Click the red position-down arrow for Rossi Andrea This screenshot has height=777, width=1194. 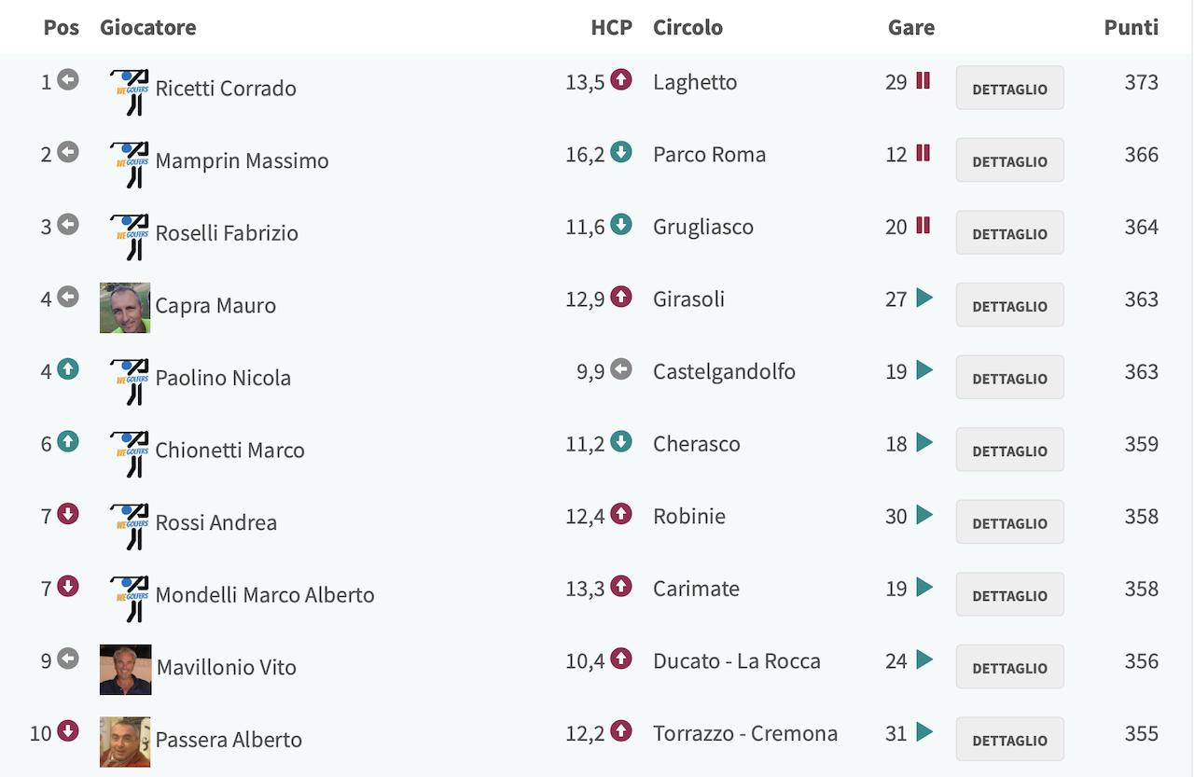pyautogui.click(x=68, y=514)
